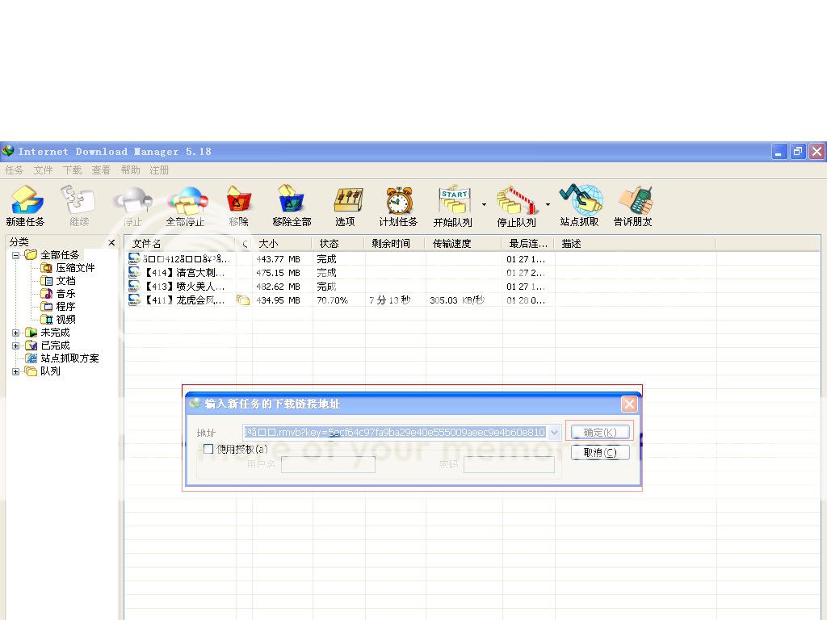Click the 用户名 input field

(x=328, y=465)
